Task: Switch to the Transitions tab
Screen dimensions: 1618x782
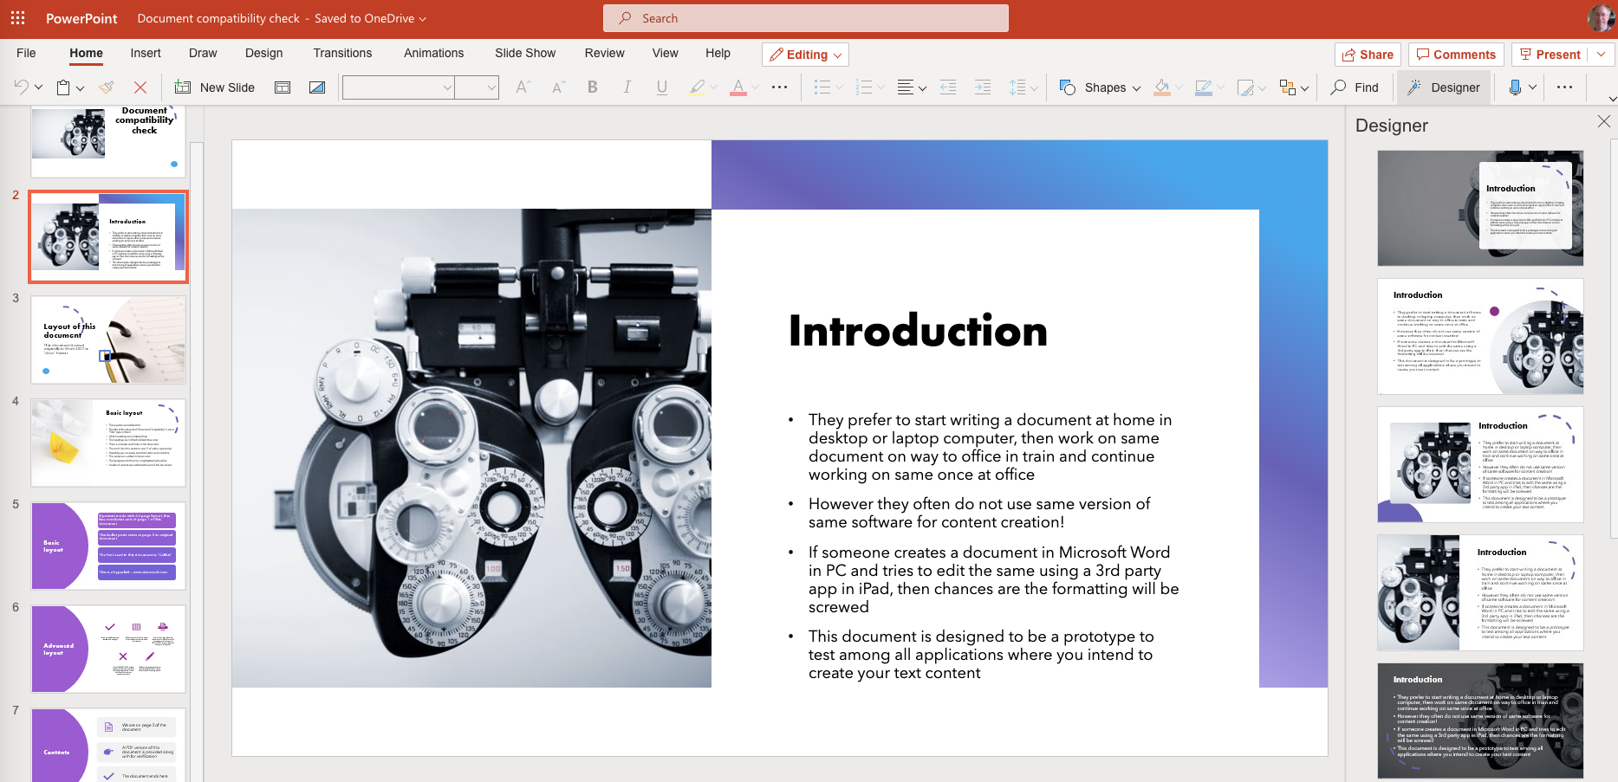Action: click(x=342, y=53)
